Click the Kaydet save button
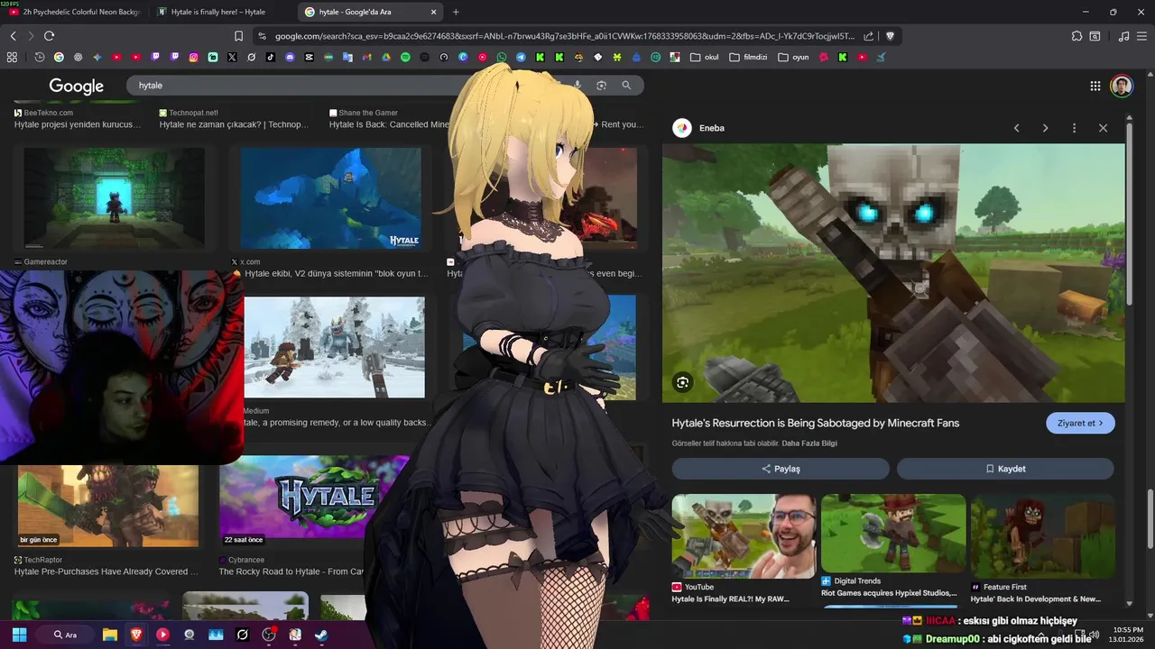Screen dimensions: 1155x649 tap(1005, 469)
